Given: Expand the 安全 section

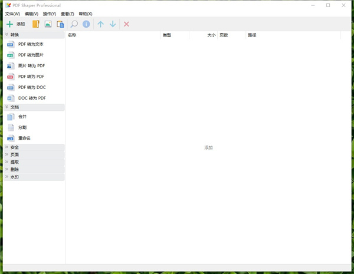Looking at the screenshot, I should (x=34, y=147).
